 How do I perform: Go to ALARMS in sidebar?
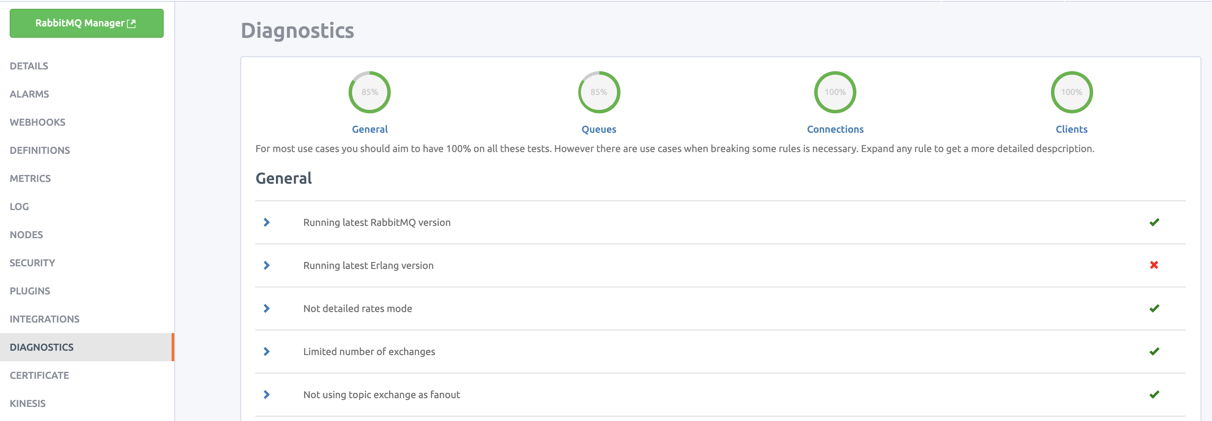(x=29, y=94)
